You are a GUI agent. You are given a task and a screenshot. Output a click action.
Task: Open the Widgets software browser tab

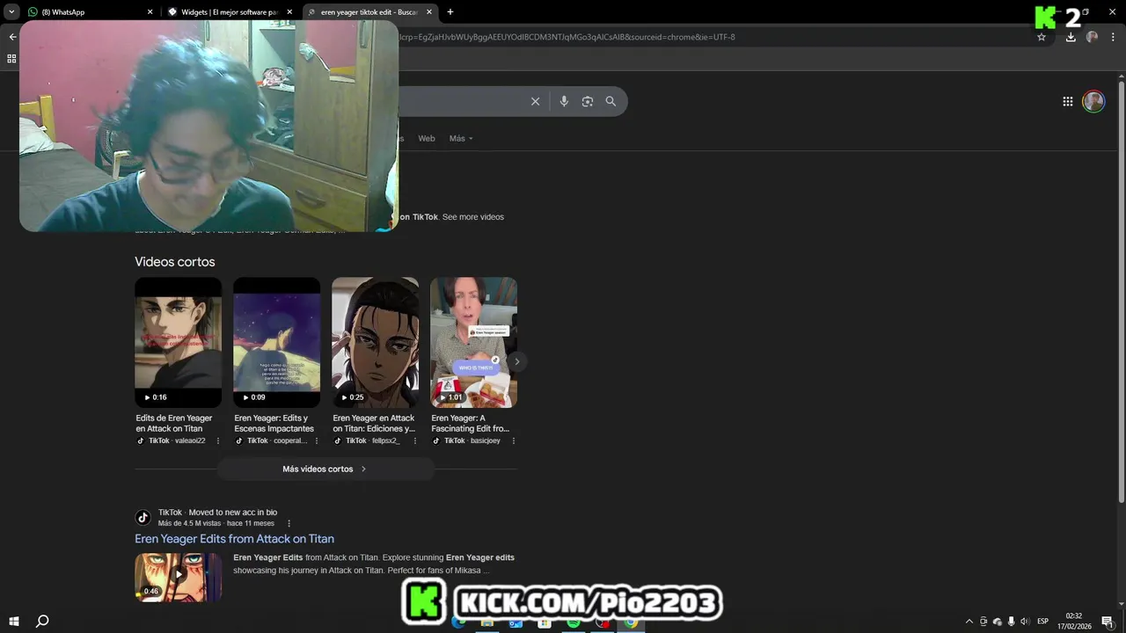point(230,12)
